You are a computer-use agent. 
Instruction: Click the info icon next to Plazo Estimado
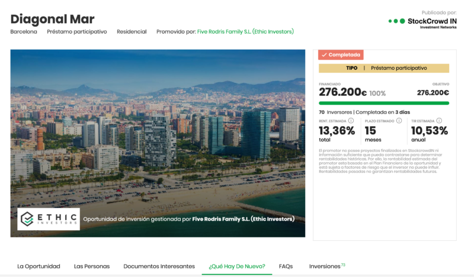pos(399,121)
